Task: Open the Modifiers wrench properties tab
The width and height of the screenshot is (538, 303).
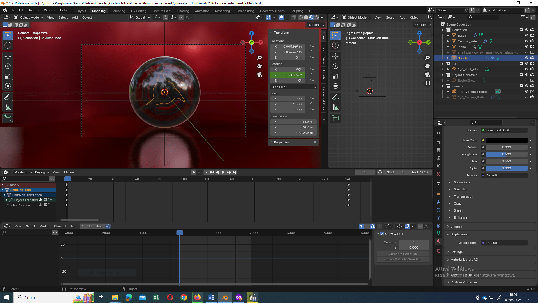Action: pyautogui.click(x=439, y=202)
